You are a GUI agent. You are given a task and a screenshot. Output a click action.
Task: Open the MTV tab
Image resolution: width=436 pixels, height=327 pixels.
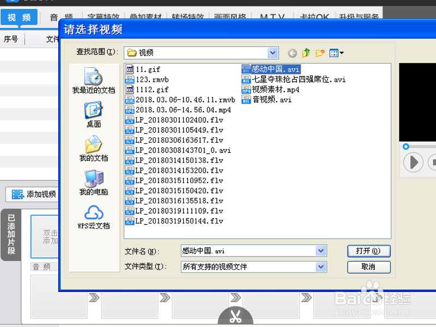pyautogui.click(x=272, y=17)
